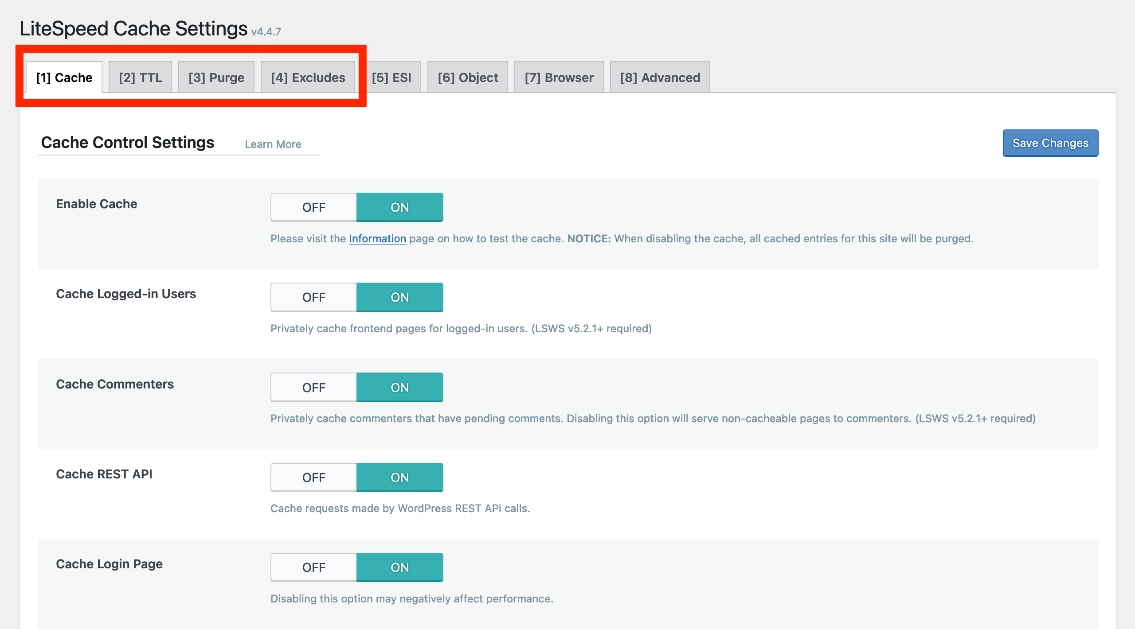Set Cache Commenters to ON
This screenshot has height=629, width=1135.
tap(400, 388)
